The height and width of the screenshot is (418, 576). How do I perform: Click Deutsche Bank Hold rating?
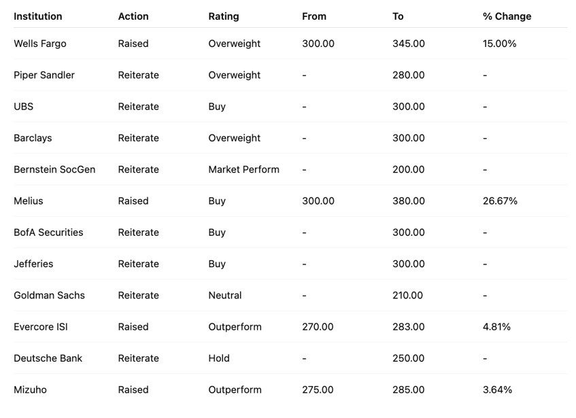[x=219, y=358]
